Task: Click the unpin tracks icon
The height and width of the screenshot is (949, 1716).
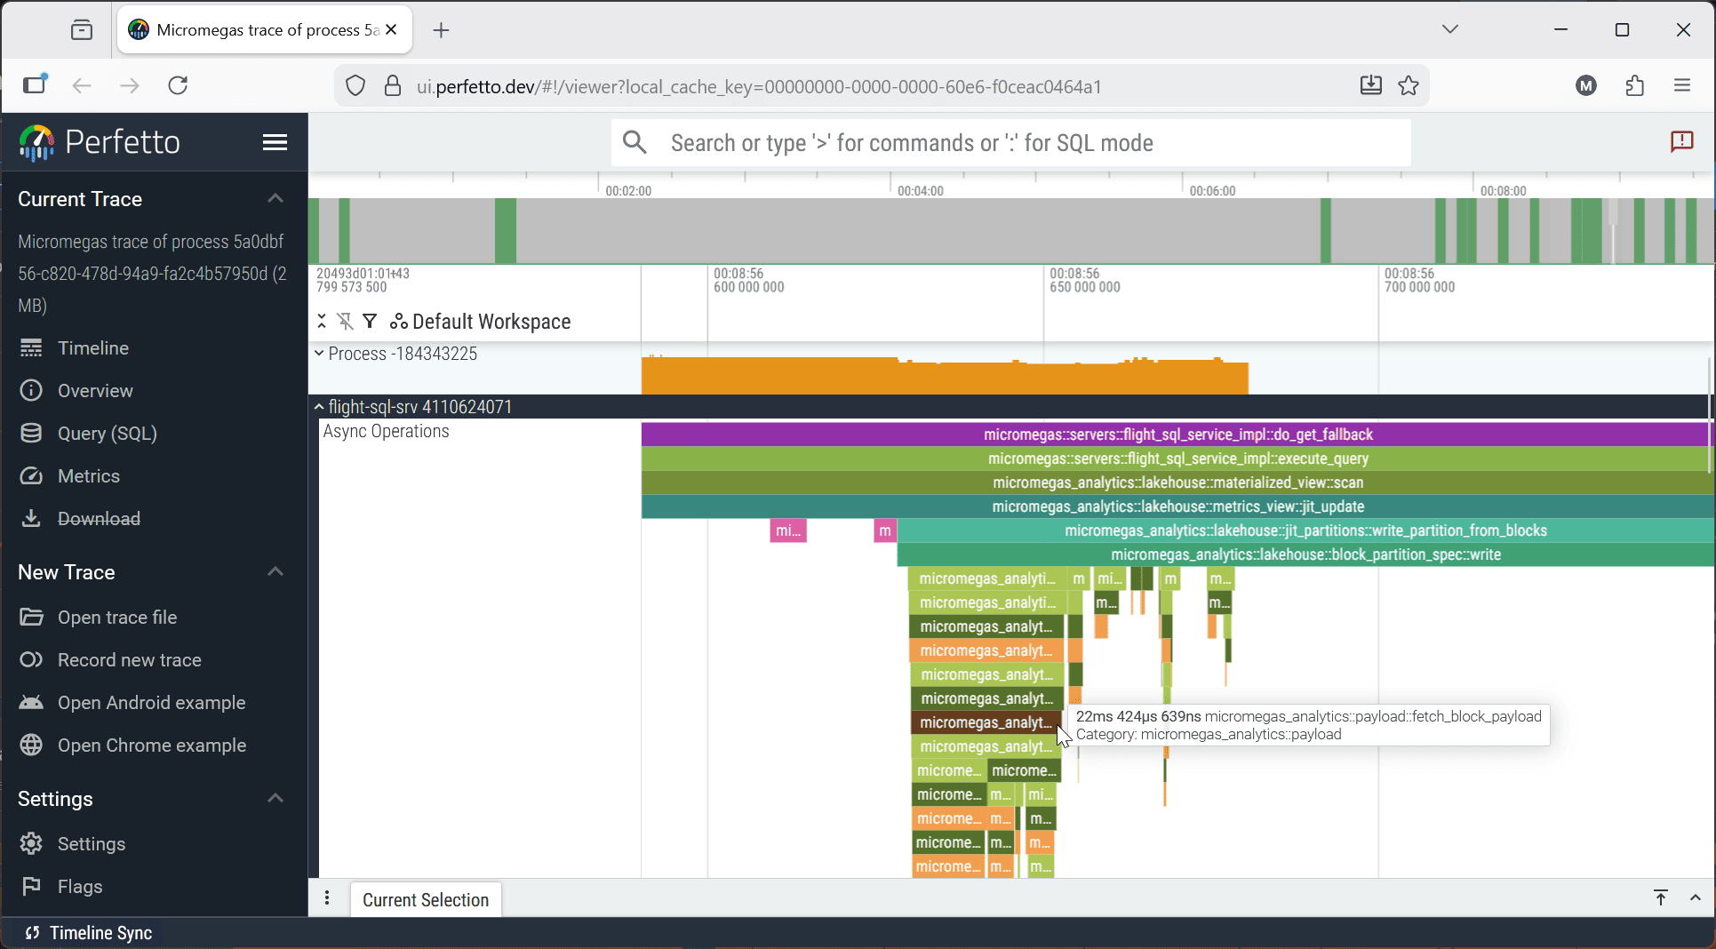Action: click(346, 322)
